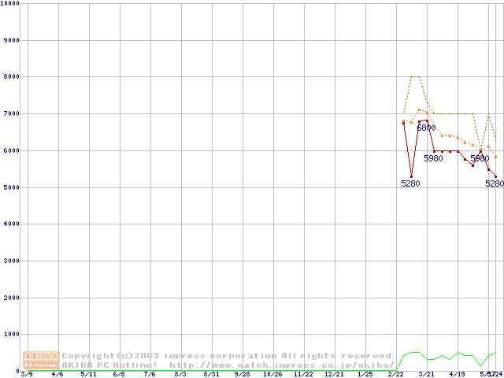Click the rightmost 5280 price label
The width and height of the screenshot is (504, 378).
click(494, 183)
